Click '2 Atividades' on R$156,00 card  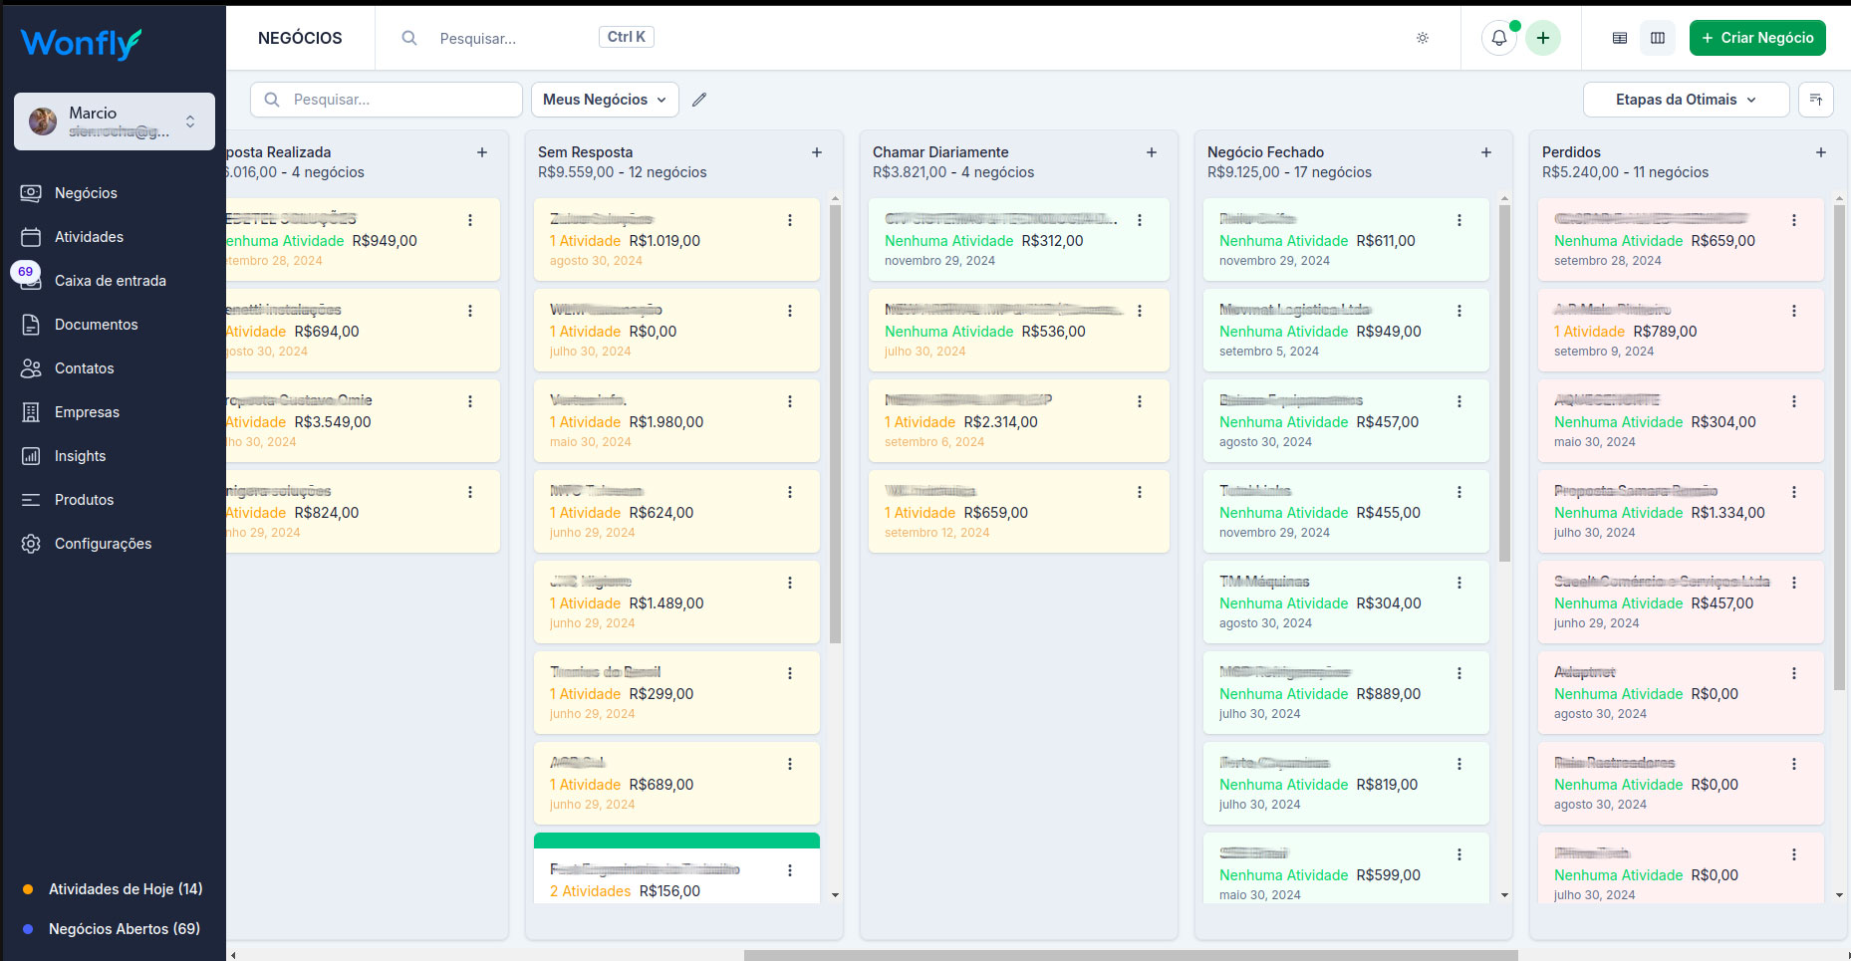tap(590, 891)
